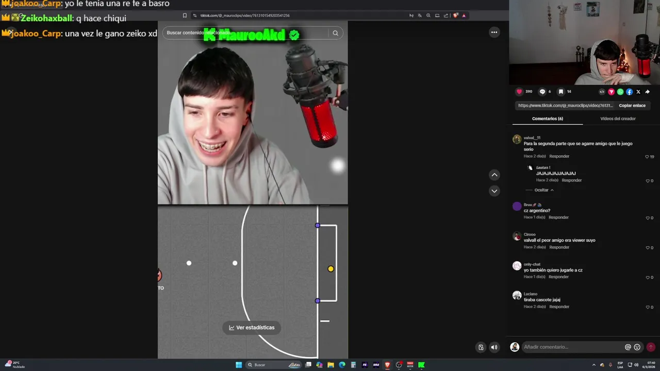
Task: Like Clrooo's comment with its heart
Action: 648,248
